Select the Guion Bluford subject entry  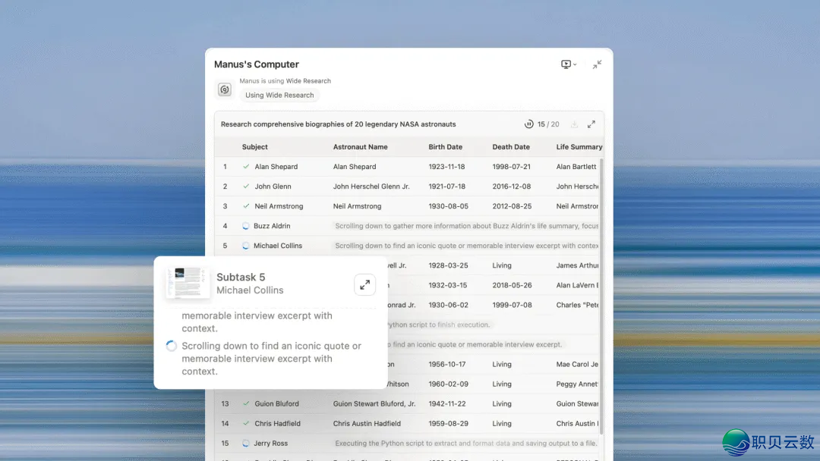point(276,403)
